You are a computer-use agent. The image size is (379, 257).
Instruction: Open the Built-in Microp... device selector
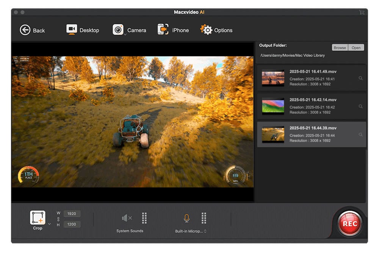click(191, 231)
